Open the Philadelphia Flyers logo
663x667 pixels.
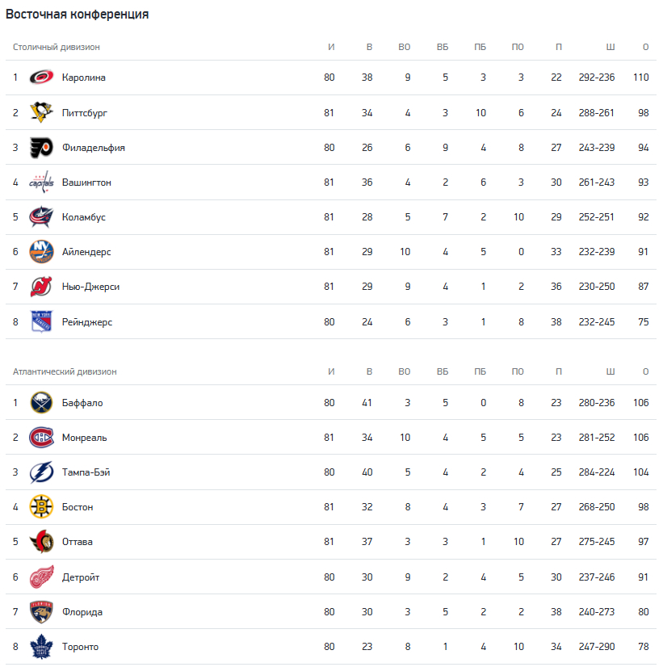click(41, 148)
